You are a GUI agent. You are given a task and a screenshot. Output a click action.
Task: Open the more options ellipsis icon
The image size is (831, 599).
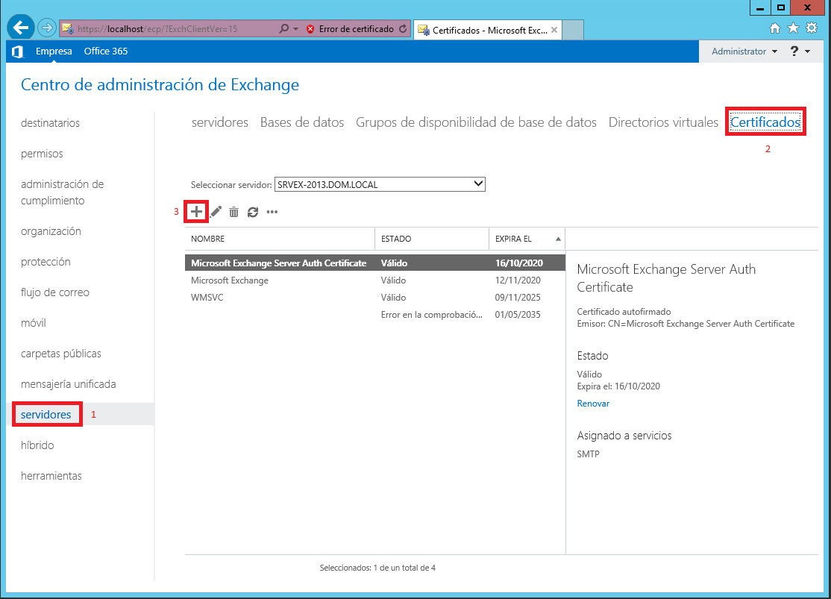pyautogui.click(x=272, y=212)
